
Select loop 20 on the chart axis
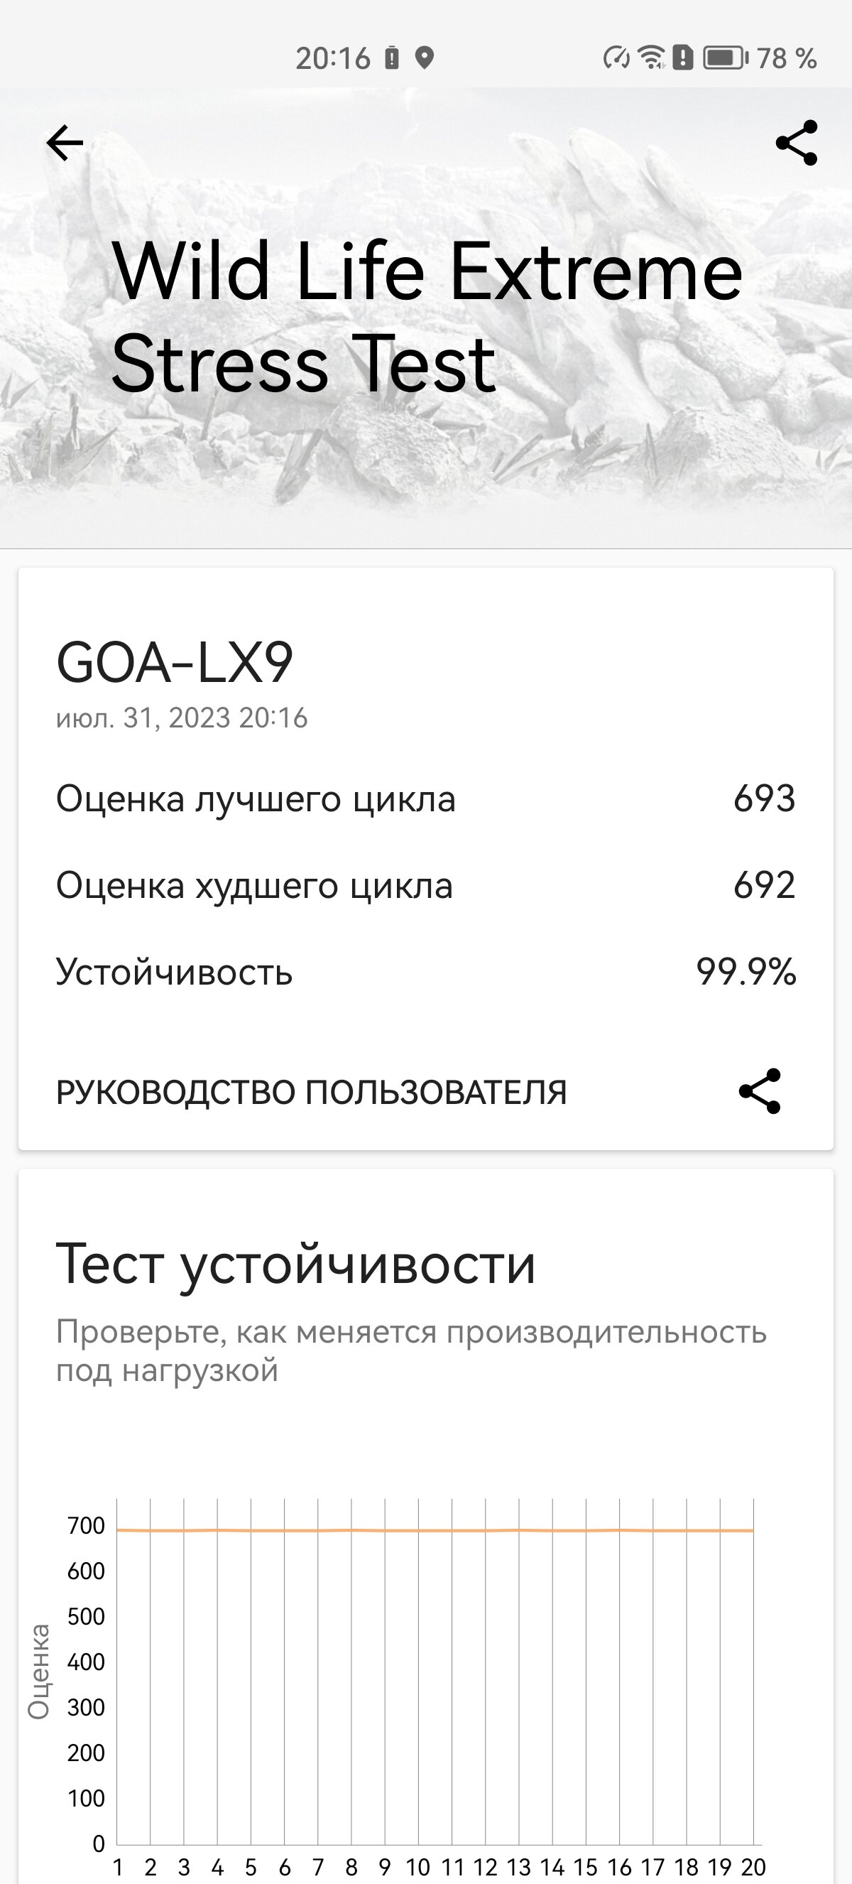(753, 1867)
